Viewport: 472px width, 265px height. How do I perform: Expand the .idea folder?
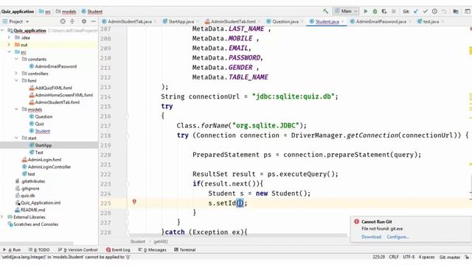click(9, 38)
